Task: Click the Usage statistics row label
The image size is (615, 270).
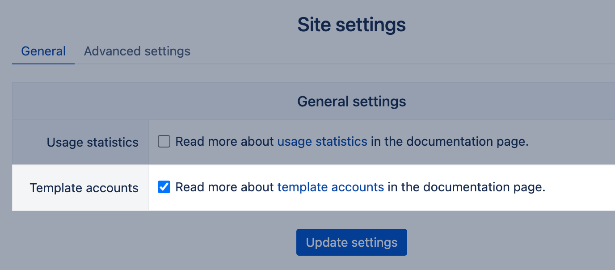Action: (93, 143)
